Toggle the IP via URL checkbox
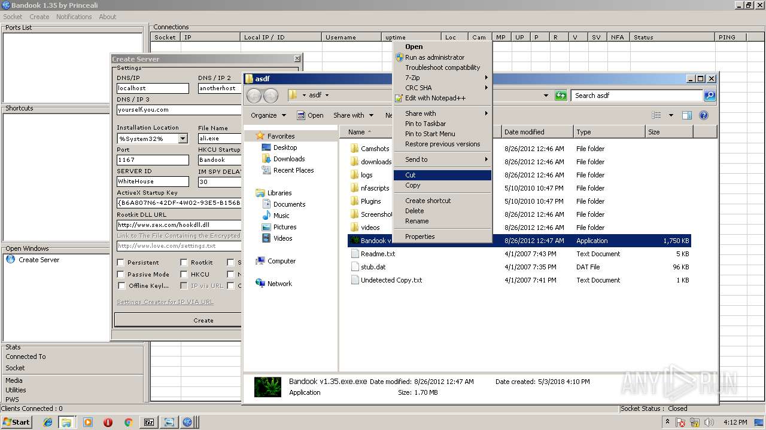Viewport: 766px width, 430px height. [x=184, y=285]
